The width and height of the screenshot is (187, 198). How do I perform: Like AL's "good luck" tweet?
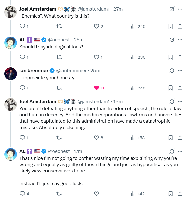[96, 194]
